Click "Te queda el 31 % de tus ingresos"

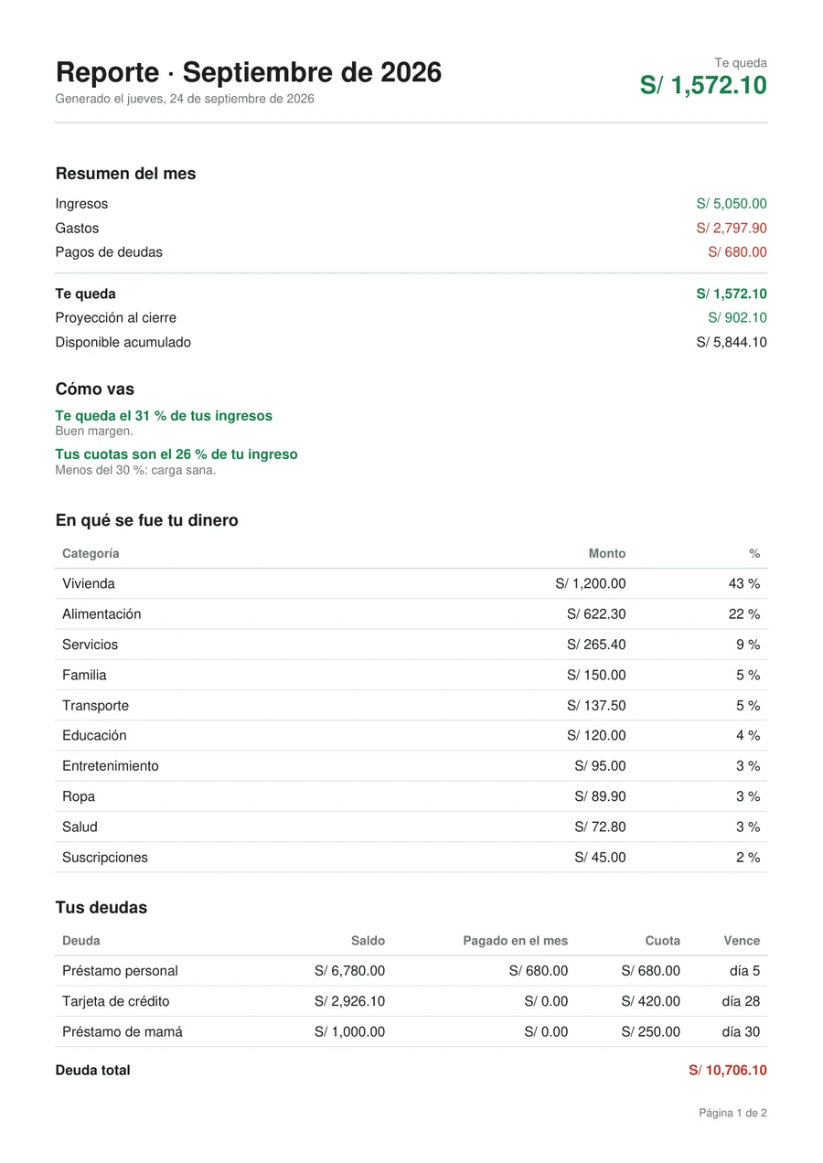(164, 416)
